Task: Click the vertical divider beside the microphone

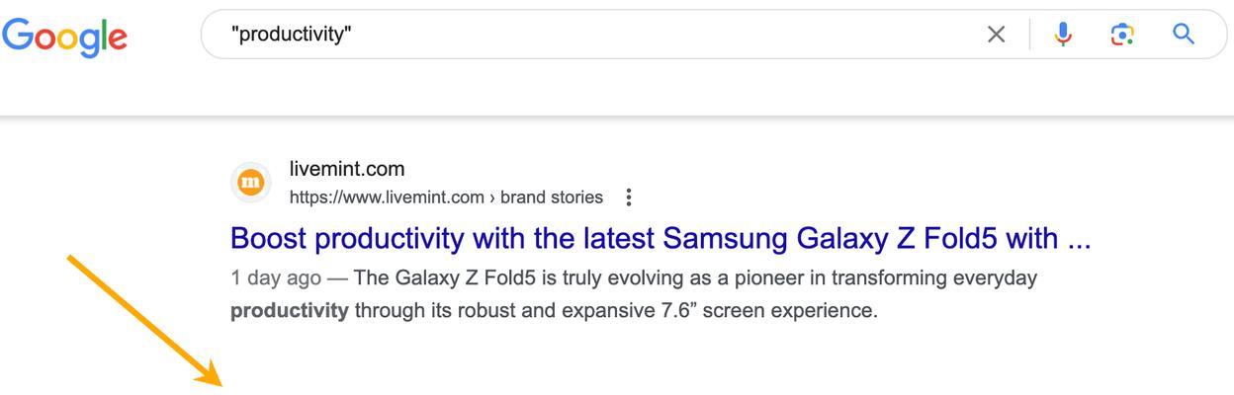Action: click(1029, 35)
